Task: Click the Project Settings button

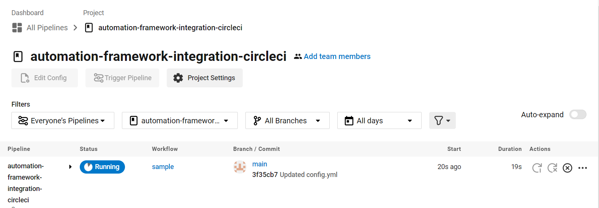Action: [x=205, y=78]
